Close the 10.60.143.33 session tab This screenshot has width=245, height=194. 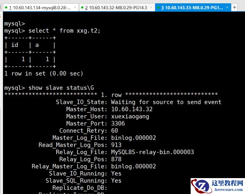pos(227,7)
